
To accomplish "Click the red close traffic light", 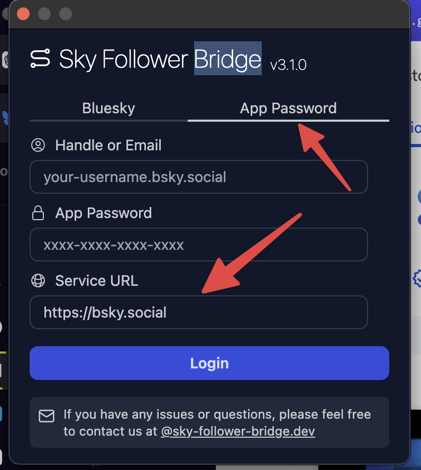I will pyautogui.click(x=23, y=14).
